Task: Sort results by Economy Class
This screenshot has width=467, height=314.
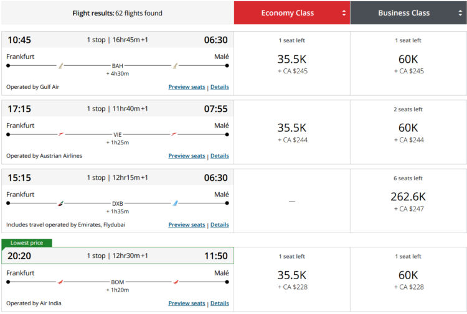Action: [x=292, y=13]
